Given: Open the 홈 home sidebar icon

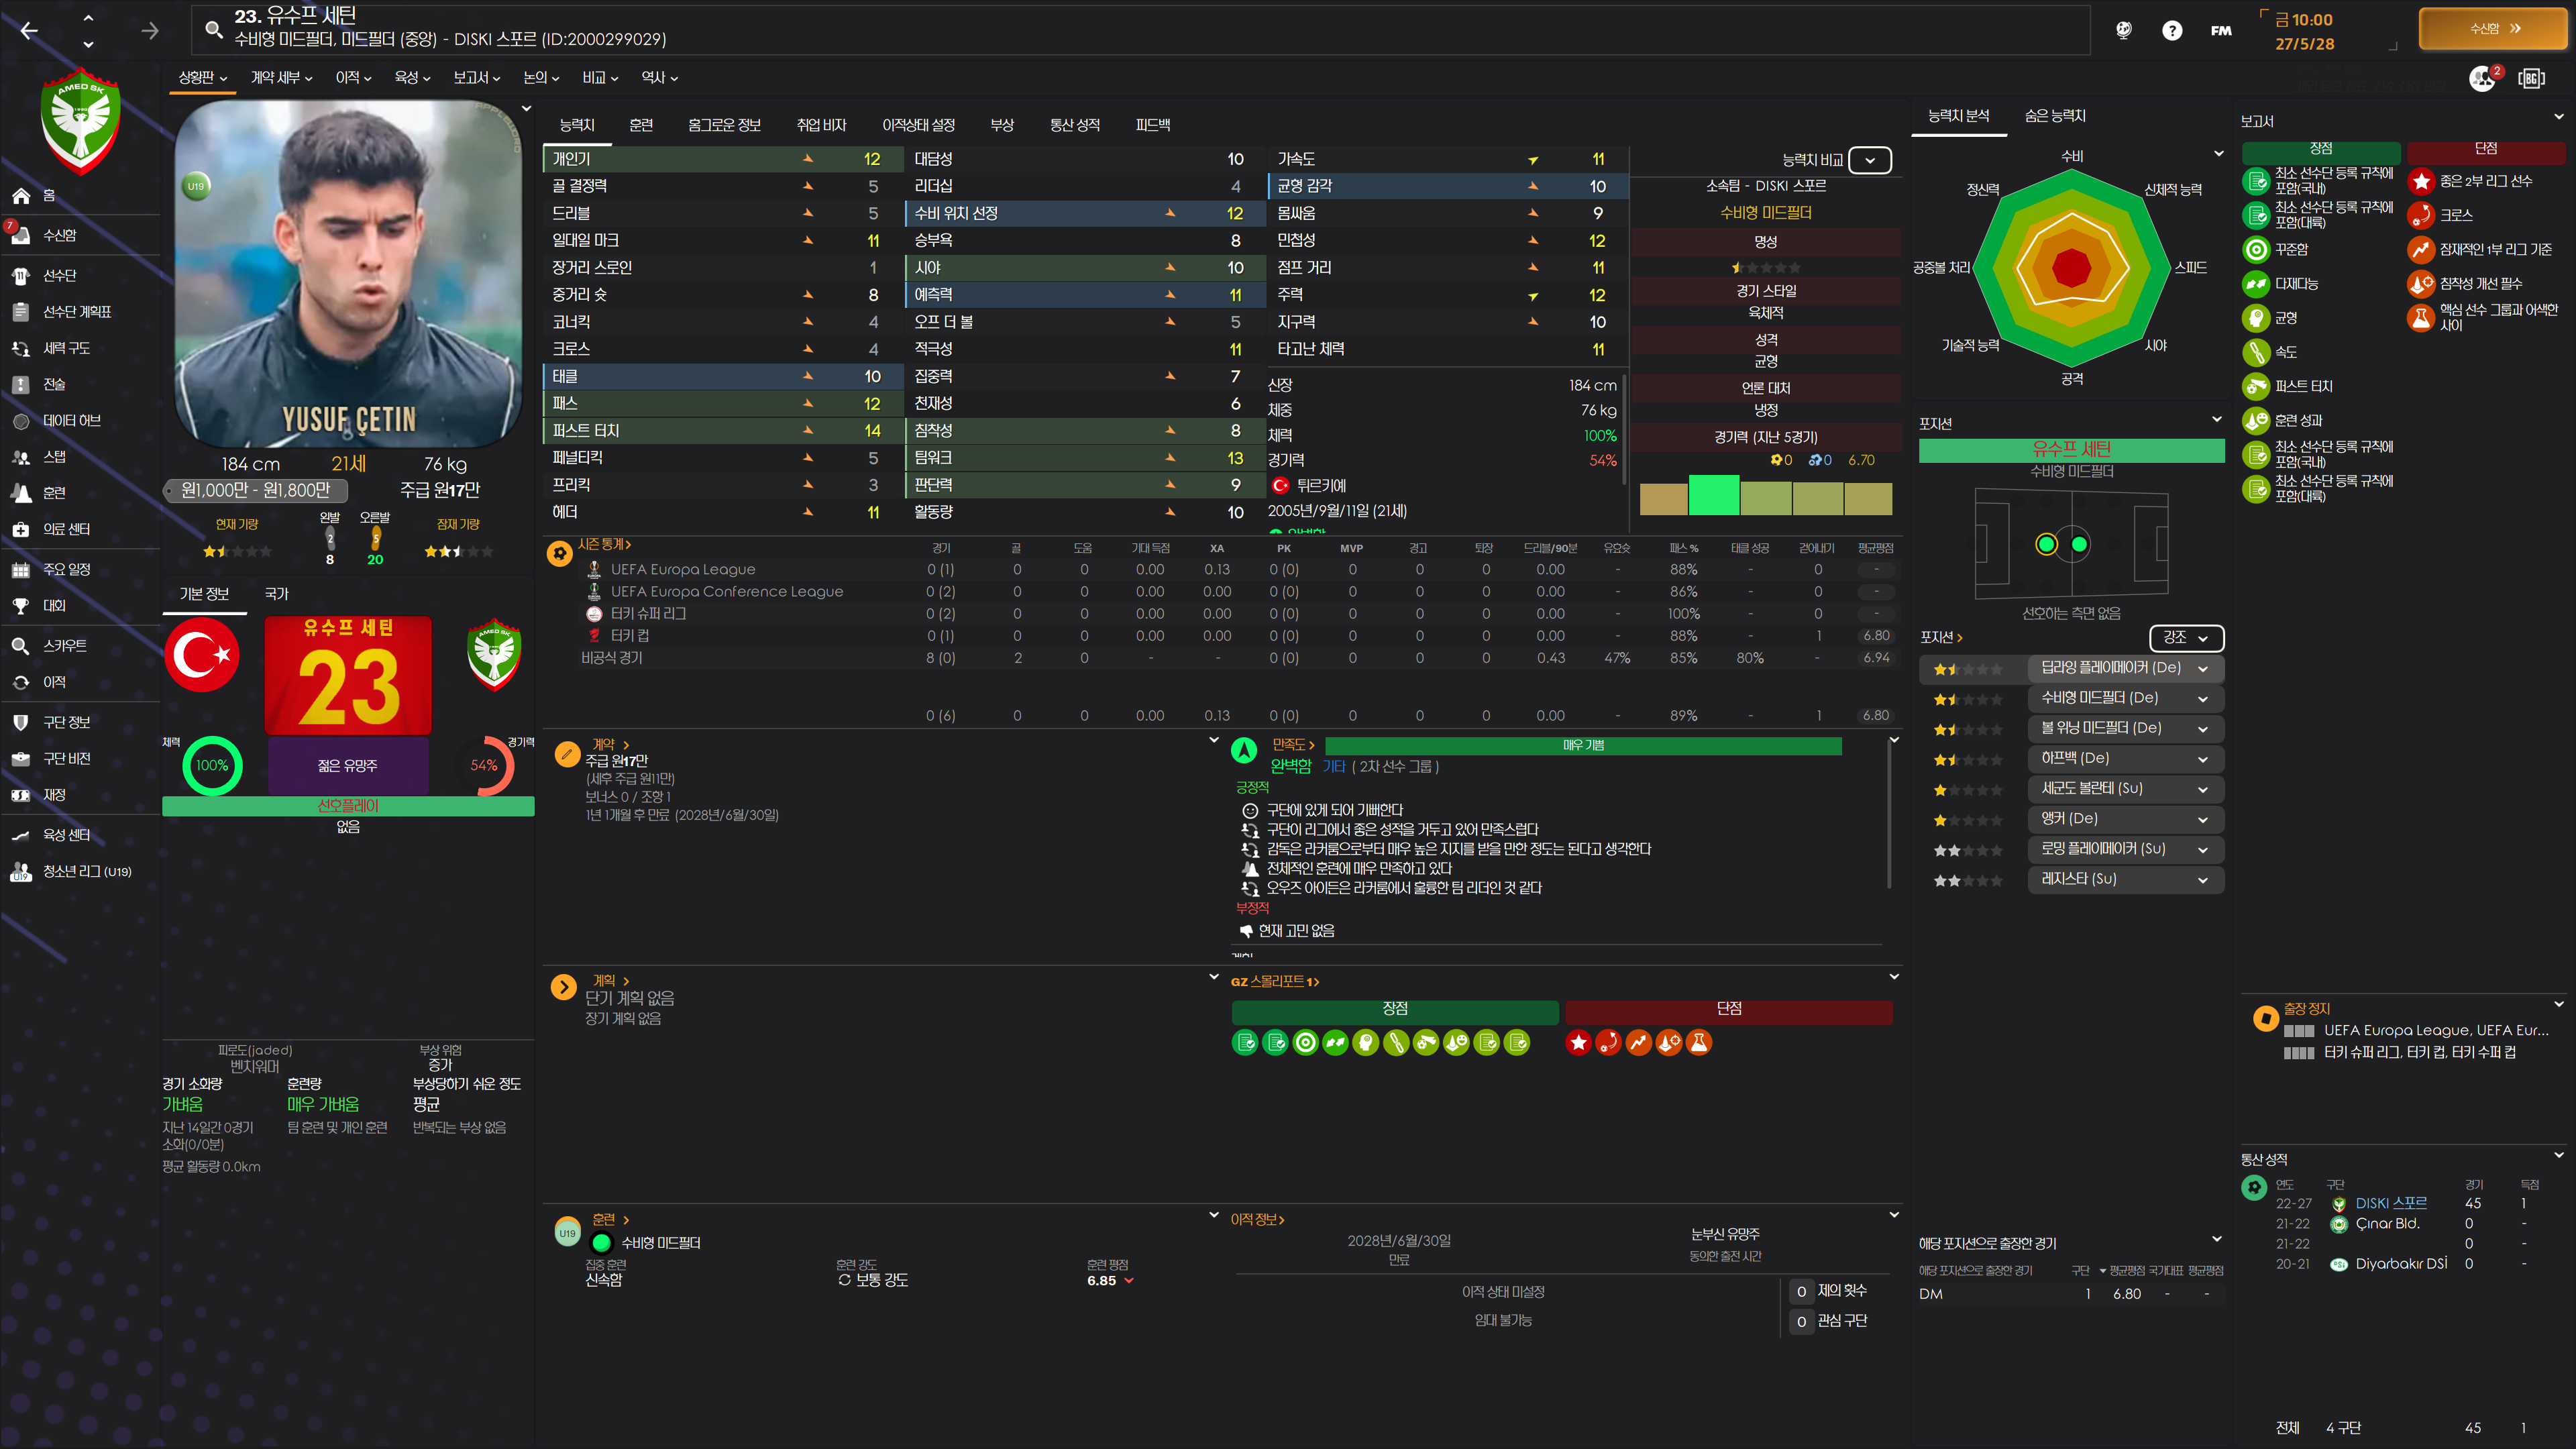Looking at the screenshot, I should click(x=21, y=196).
